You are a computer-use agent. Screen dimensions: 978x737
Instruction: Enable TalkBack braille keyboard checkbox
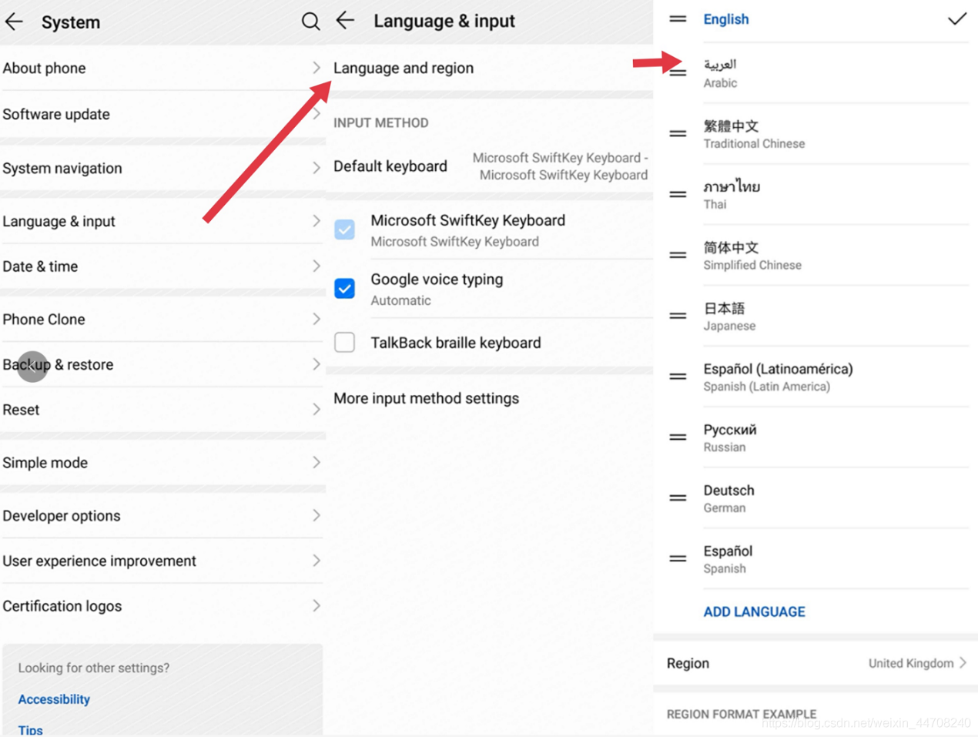(344, 342)
